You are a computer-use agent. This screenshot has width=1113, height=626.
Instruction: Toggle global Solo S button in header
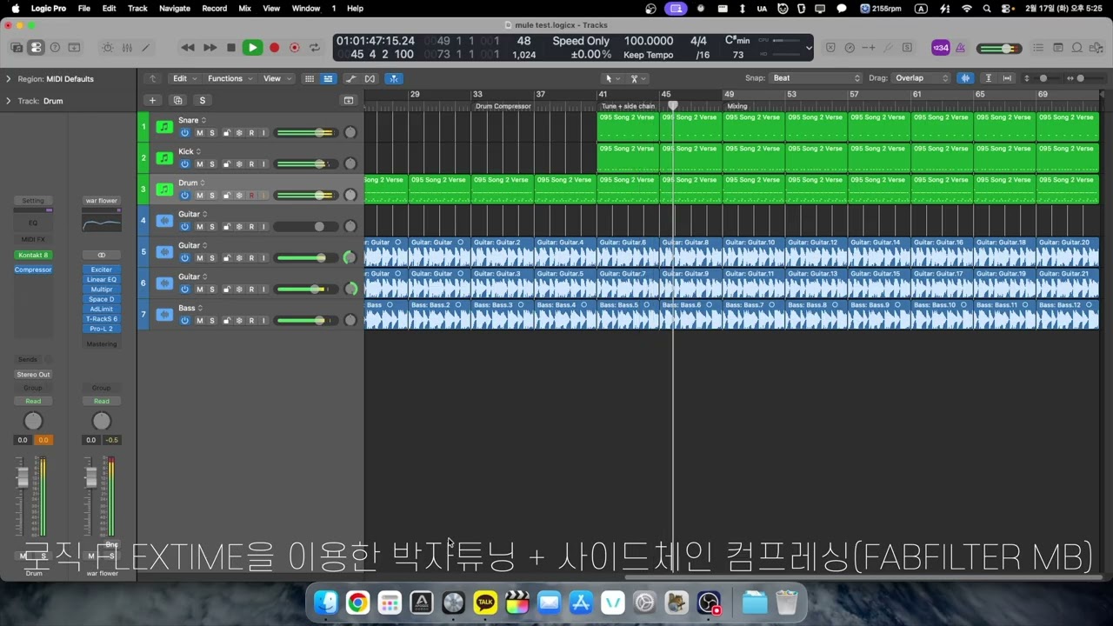[202, 100]
